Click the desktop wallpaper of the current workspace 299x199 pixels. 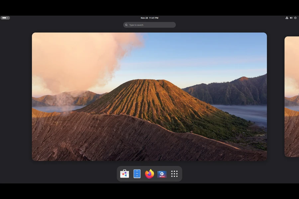[x=149, y=96]
